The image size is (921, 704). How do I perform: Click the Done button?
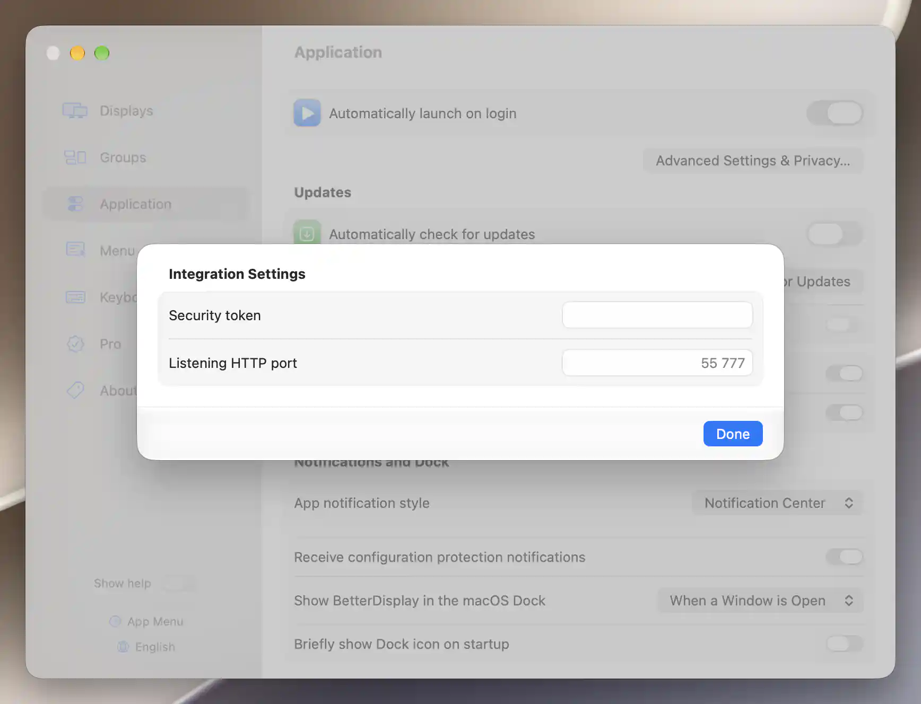tap(733, 434)
